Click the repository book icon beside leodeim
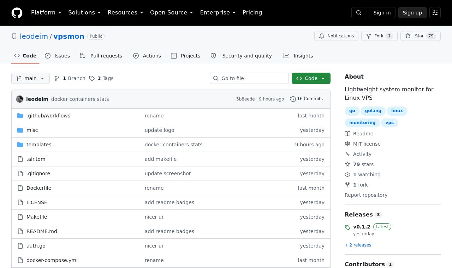The image size is (452, 268). [x=14, y=36]
